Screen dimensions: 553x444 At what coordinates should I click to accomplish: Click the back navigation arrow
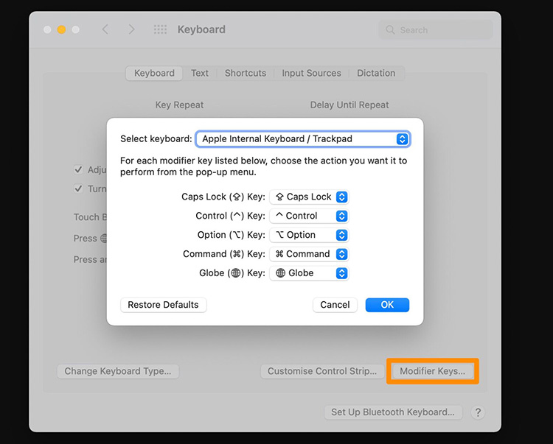[x=105, y=29]
